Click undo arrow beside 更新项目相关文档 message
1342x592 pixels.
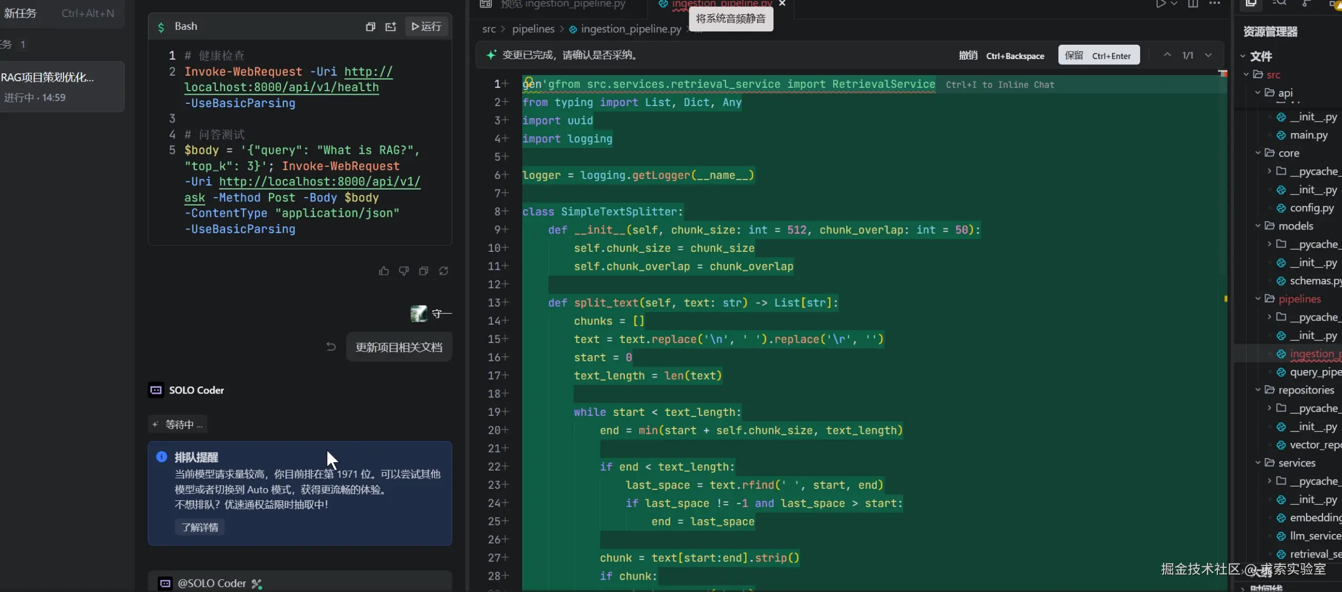click(331, 347)
